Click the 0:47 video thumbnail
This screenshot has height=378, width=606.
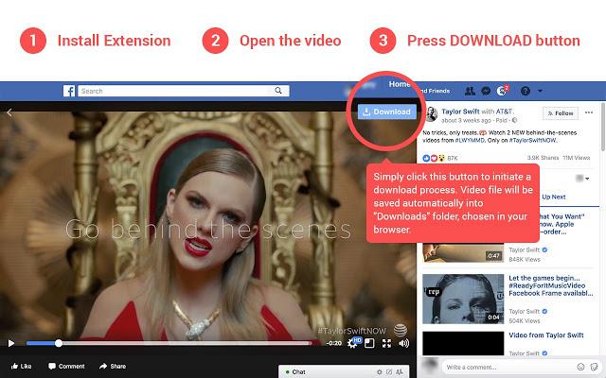coord(463,253)
